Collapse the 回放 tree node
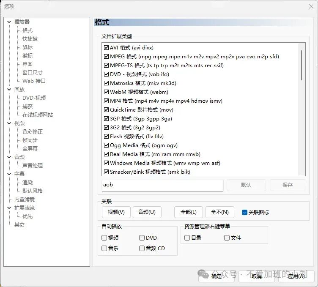The image size is (318, 287). 9,89
